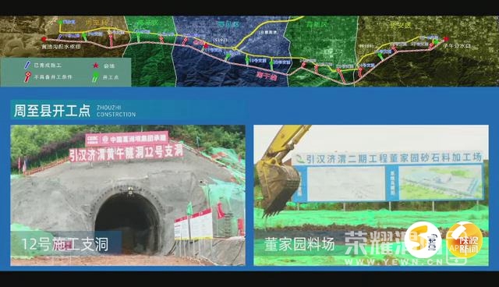Click the 子午分水口 map label
Screen dimensions: 499x287
457,46
